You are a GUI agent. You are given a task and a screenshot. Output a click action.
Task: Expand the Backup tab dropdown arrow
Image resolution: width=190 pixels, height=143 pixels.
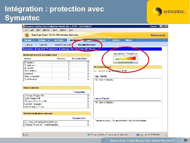[34, 40]
